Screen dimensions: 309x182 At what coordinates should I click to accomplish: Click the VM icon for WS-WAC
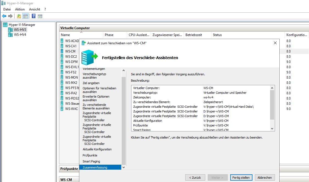(62, 109)
